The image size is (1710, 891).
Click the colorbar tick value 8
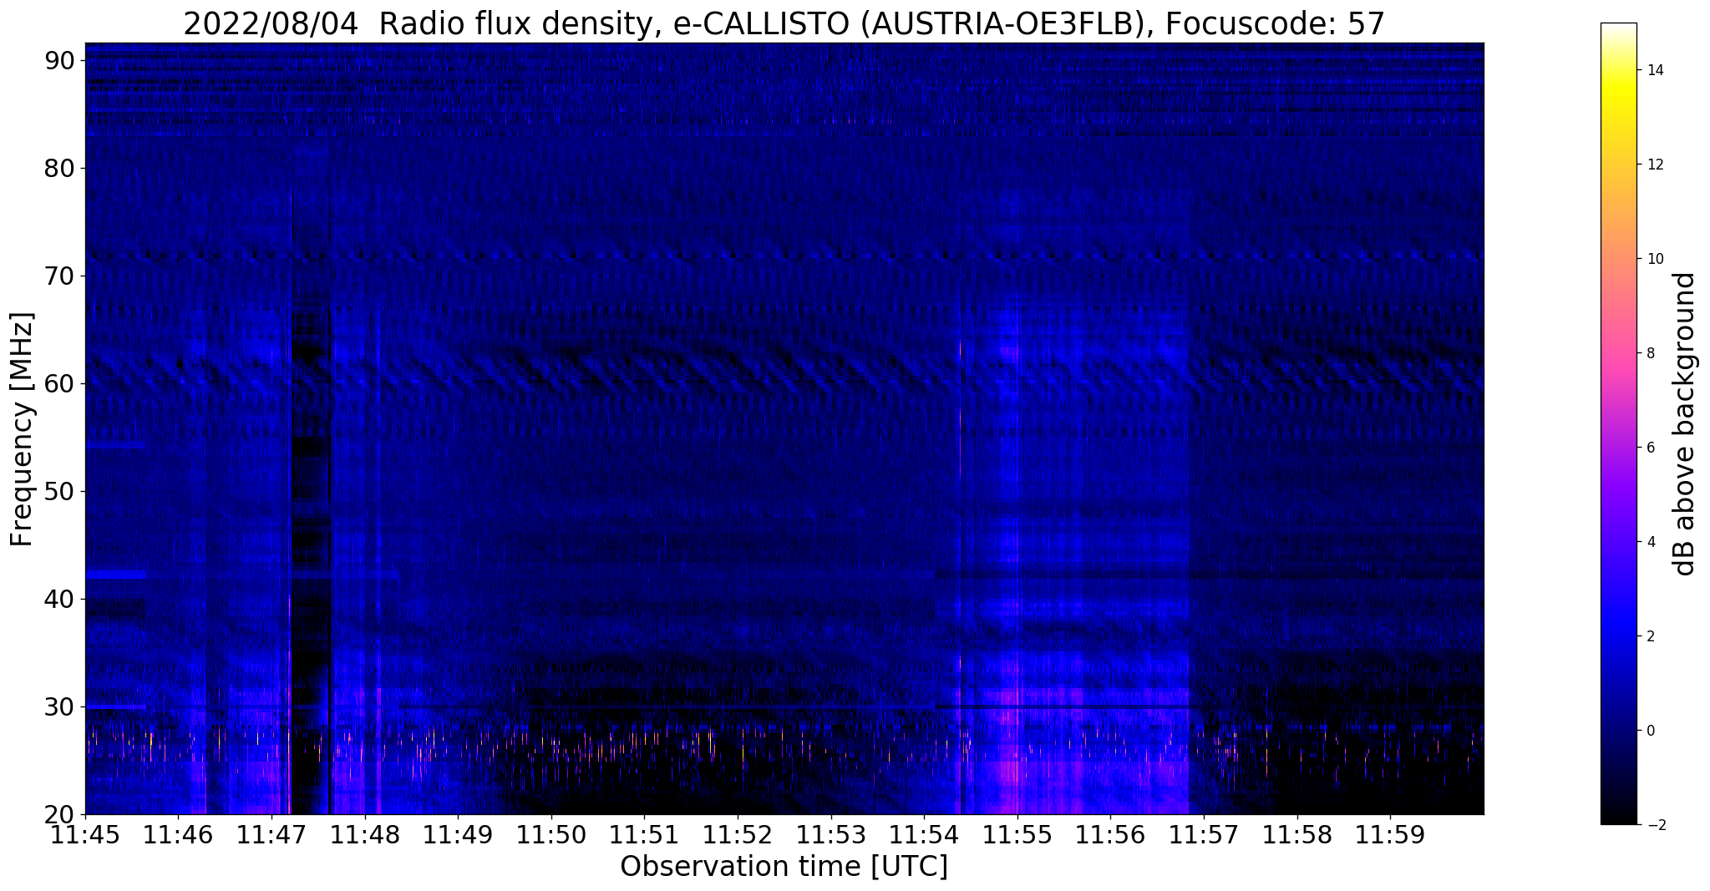(x=1649, y=353)
